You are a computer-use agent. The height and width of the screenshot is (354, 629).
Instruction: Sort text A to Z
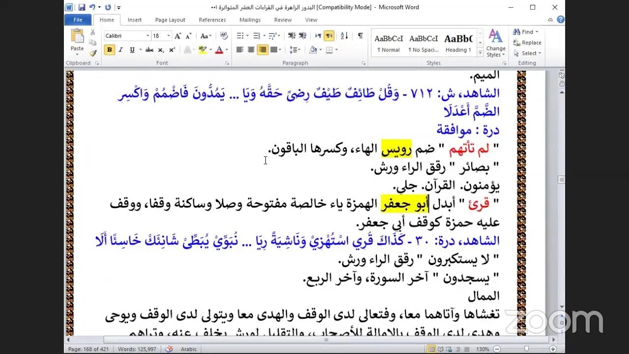tap(344, 36)
